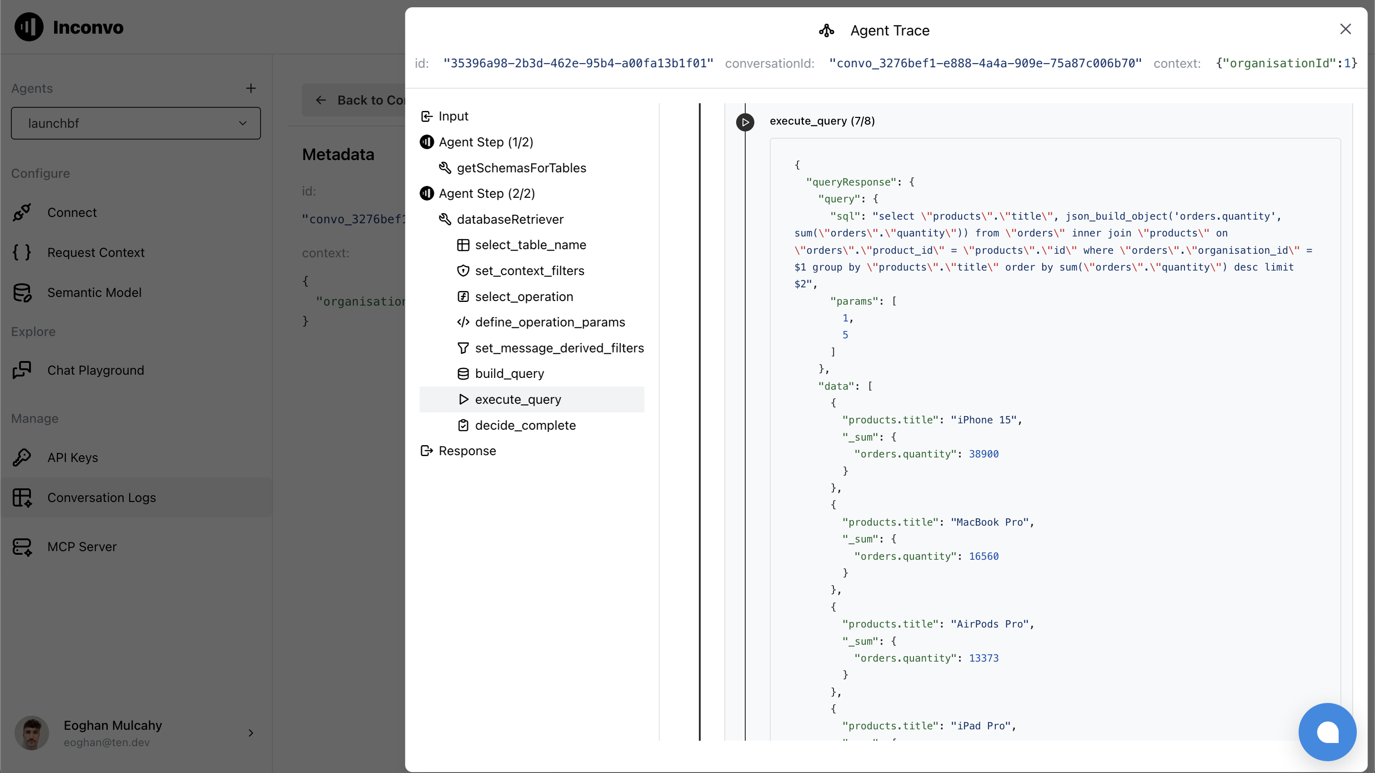Expand the Eoghan Mulcahy user menu chevron
The width and height of the screenshot is (1375, 773).
(251, 733)
